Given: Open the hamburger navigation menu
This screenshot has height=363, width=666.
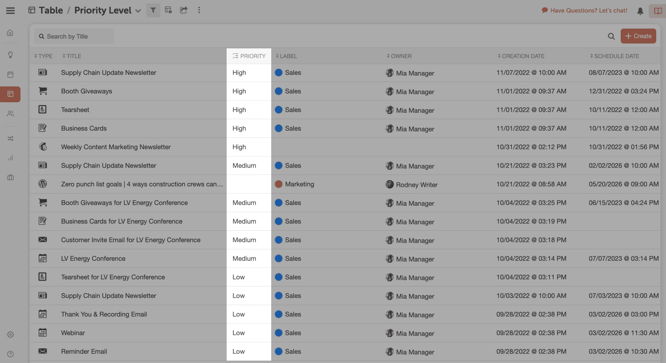Looking at the screenshot, I should (x=10, y=10).
